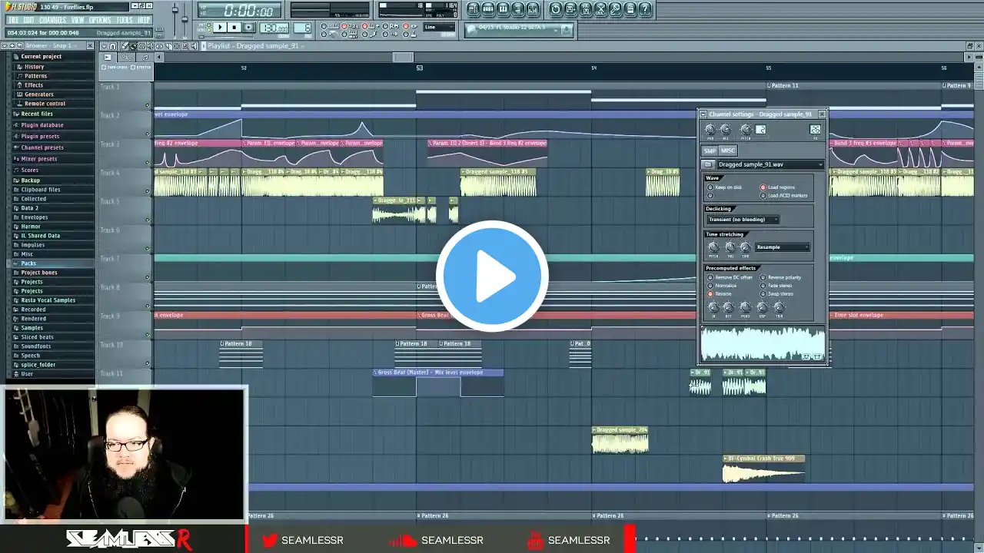Open the Soundfonts browser folder
Screen dimensions: 984x553
(36, 346)
